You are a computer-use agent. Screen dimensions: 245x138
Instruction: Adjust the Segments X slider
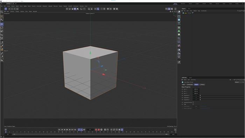(222, 96)
